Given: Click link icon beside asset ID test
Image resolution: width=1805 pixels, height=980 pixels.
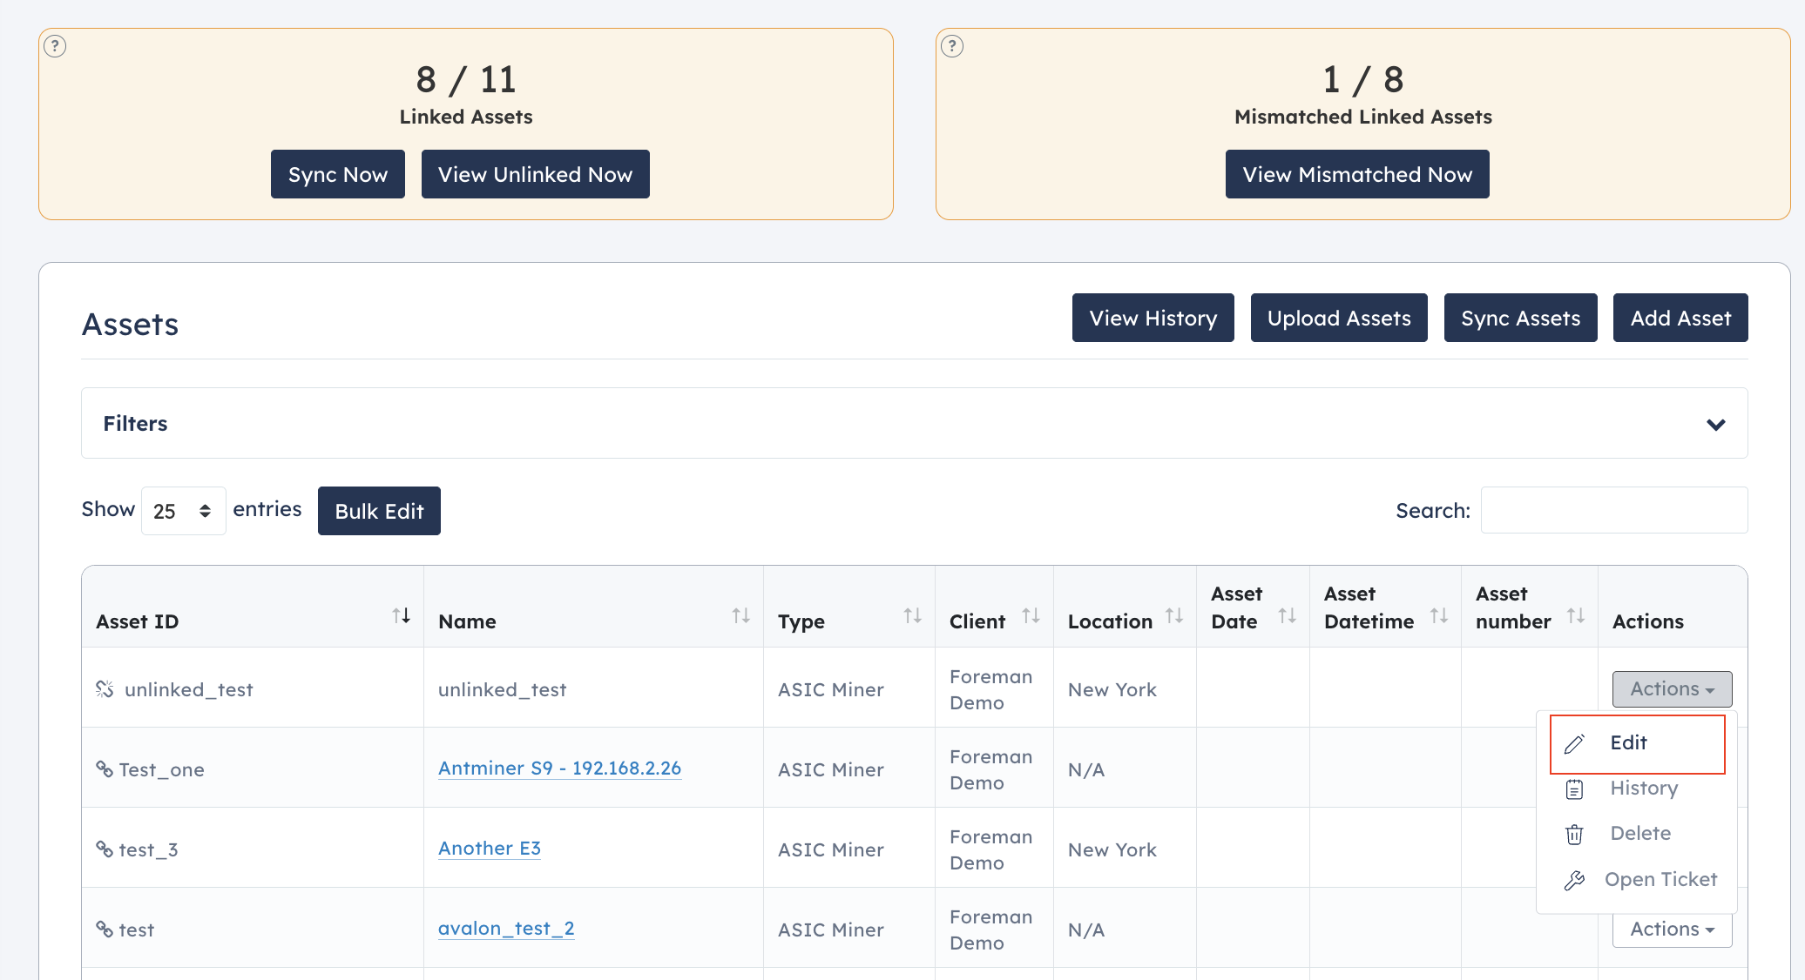Looking at the screenshot, I should tap(105, 930).
